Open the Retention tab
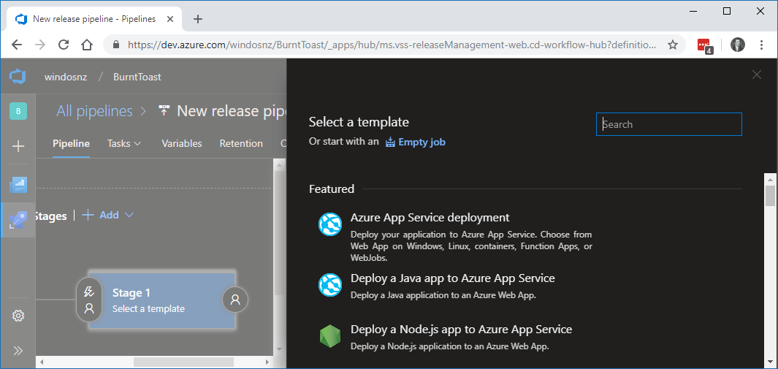The image size is (778, 369). point(241,143)
